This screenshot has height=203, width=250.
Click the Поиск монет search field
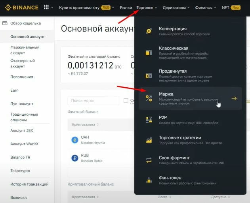[93, 100]
